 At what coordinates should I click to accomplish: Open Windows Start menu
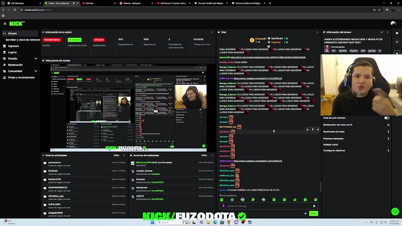pyautogui.click(x=152, y=222)
